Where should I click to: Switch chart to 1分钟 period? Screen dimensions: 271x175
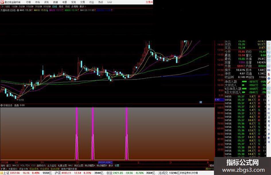[x=14, y=6]
